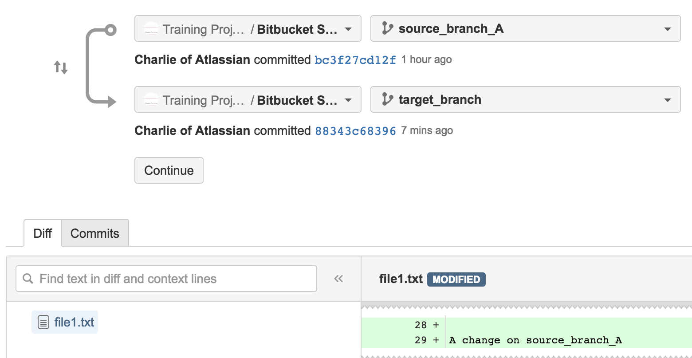This screenshot has width=692, height=358.
Task: Swap source and target with arrows icon
Action: pyautogui.click(x=61, y=68)
